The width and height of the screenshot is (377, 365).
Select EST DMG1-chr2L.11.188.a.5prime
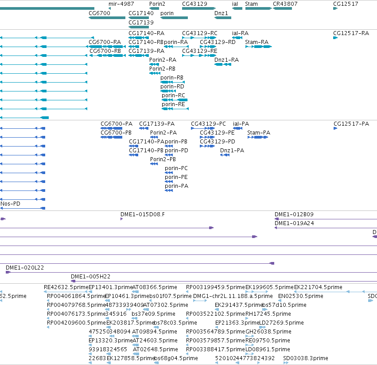click(x=200, y=301)
